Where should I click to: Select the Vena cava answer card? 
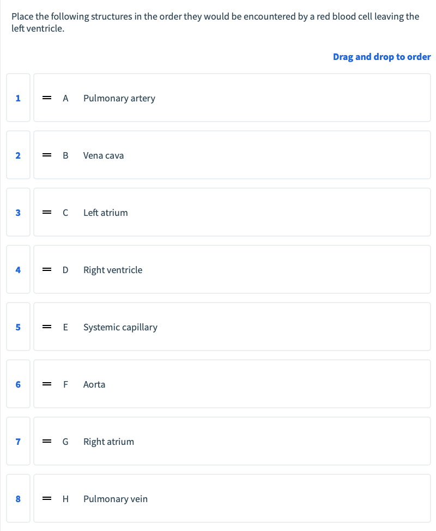[232, 155]
